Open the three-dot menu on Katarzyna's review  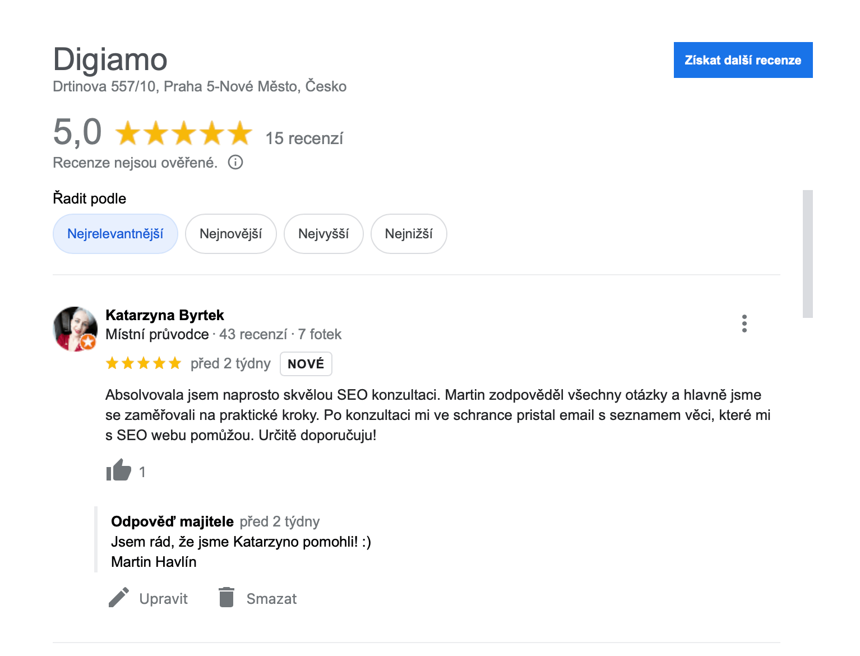point(745,324)
